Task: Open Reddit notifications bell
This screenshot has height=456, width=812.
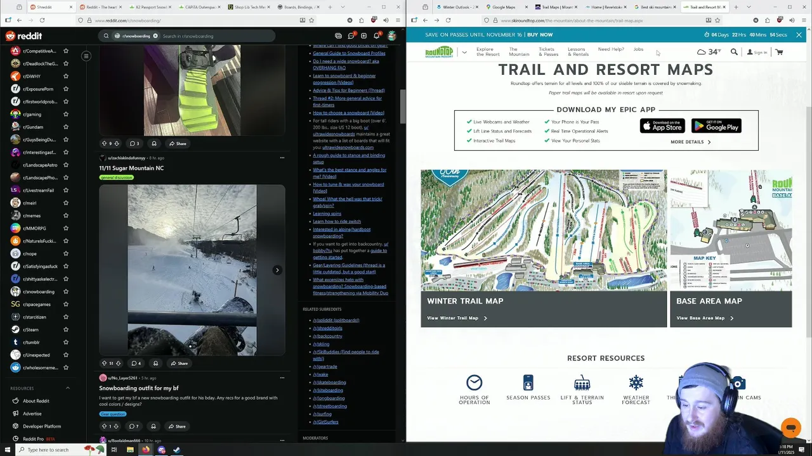Action: (x=376, y=36)
